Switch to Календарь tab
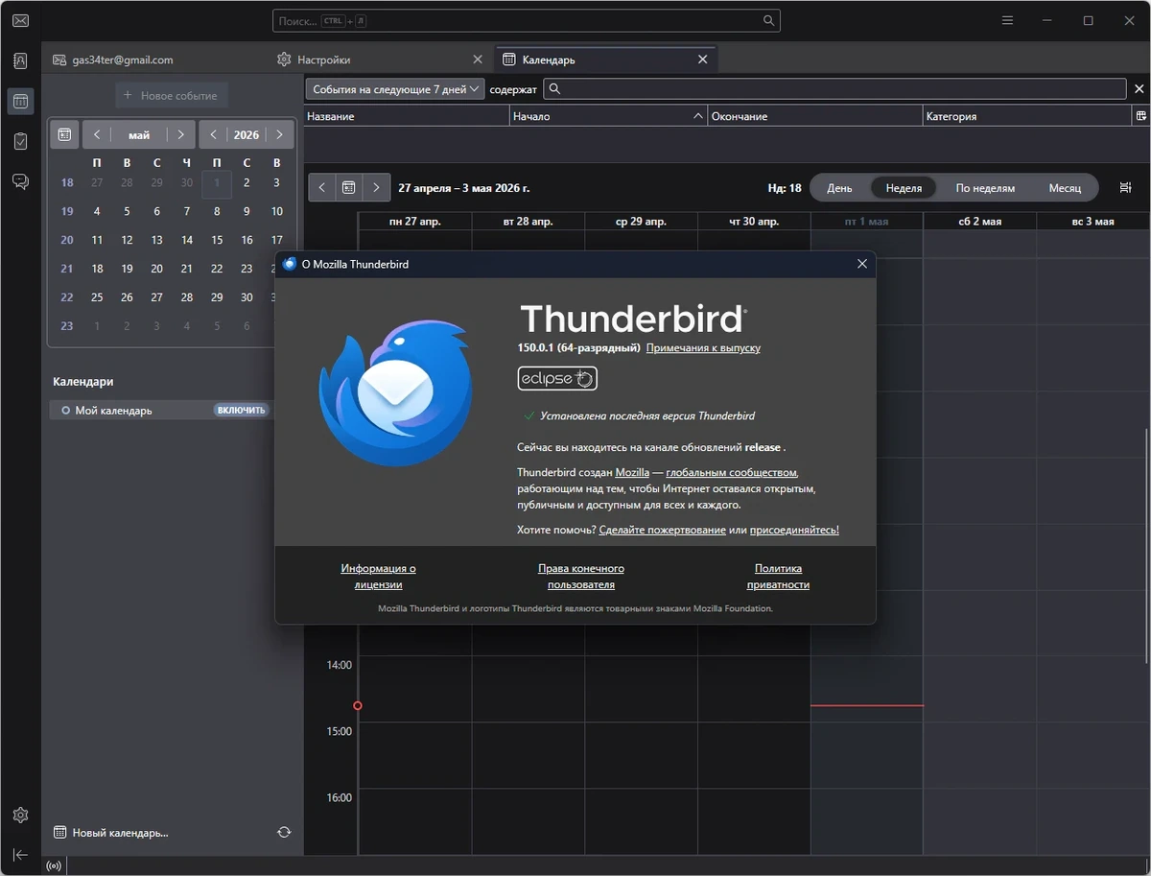 point(605,59)
